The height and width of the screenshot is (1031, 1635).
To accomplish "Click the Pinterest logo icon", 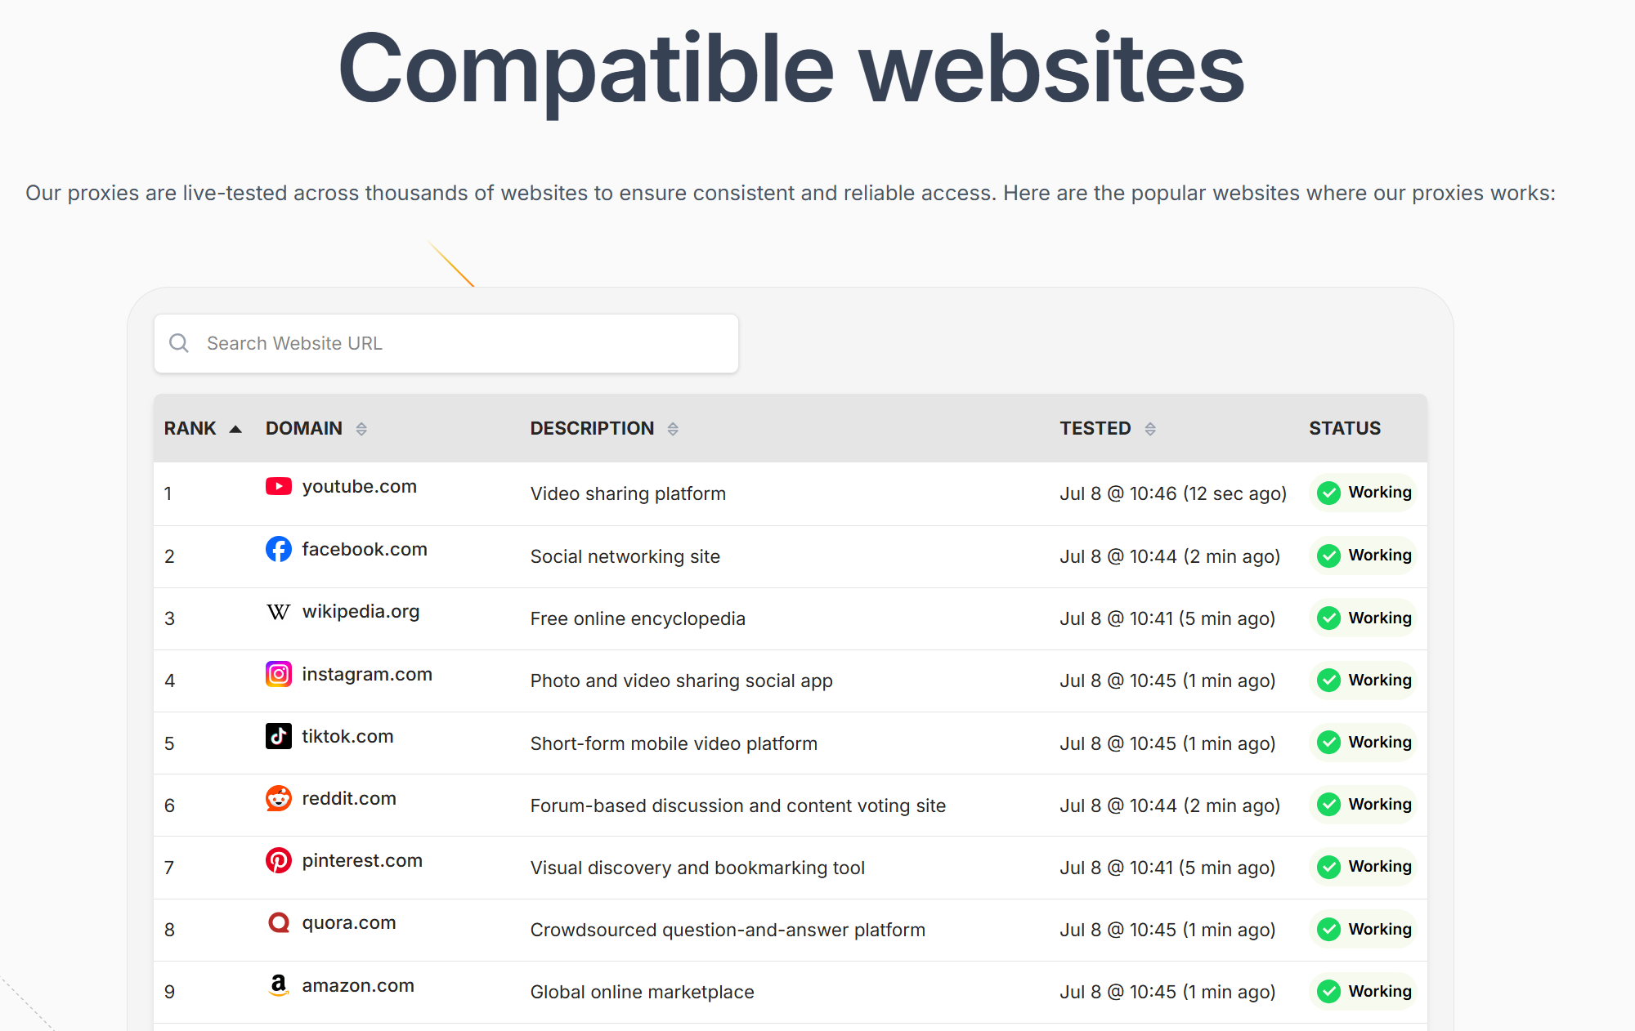I will click(x=278, y=860).
